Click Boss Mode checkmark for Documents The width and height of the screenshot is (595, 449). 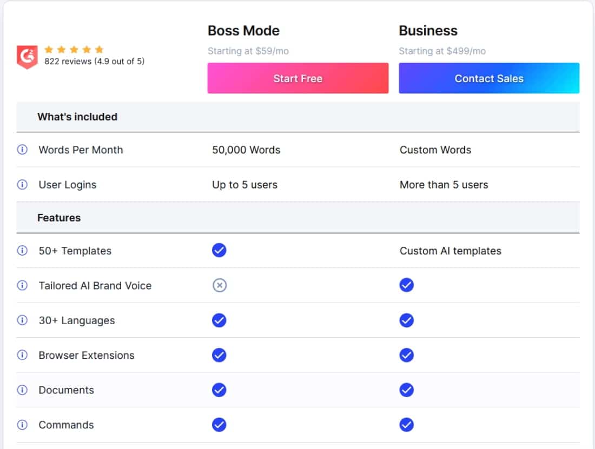[x=219, y=390]
